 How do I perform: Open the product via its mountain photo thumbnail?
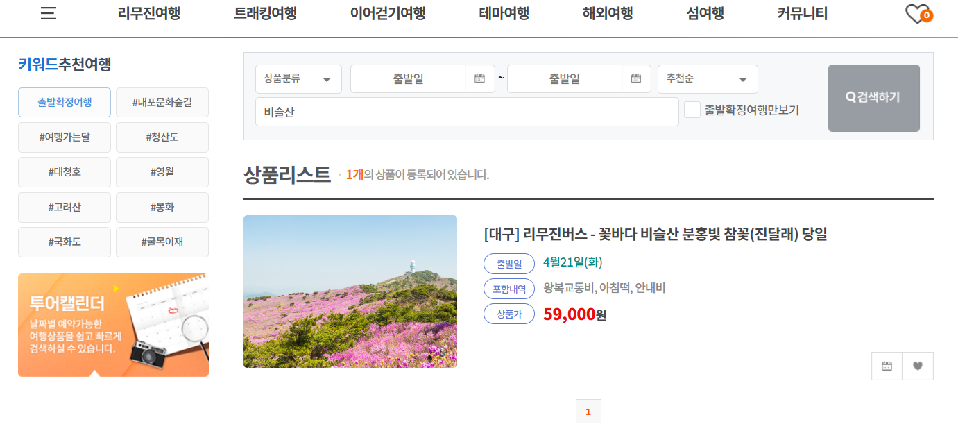coord(350,291)
